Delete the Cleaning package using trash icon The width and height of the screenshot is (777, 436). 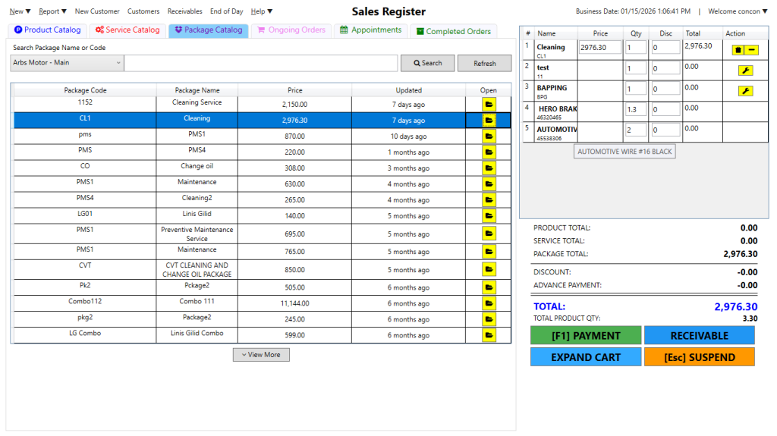[x=738, y=49]
